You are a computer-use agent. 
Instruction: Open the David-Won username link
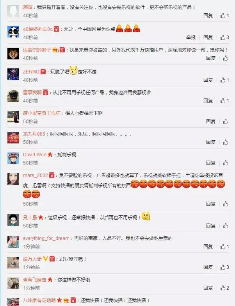(35, 154)
